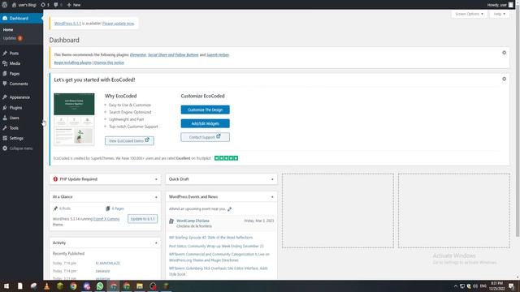The height and width of the screenshot is (292, 520).
Task: Open Post Status Community Wrap-up link
Action: [x=216, y=247]
